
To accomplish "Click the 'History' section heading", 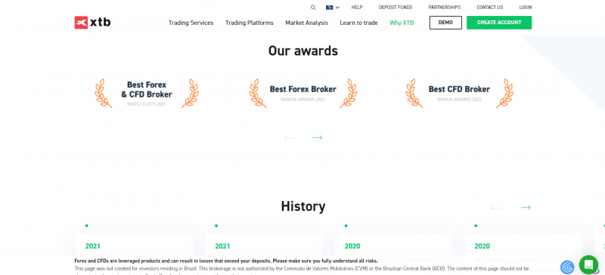I will click(x=303, y=206).
